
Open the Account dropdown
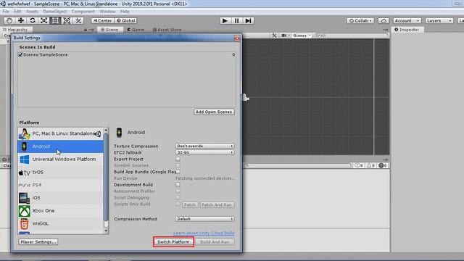407,21
